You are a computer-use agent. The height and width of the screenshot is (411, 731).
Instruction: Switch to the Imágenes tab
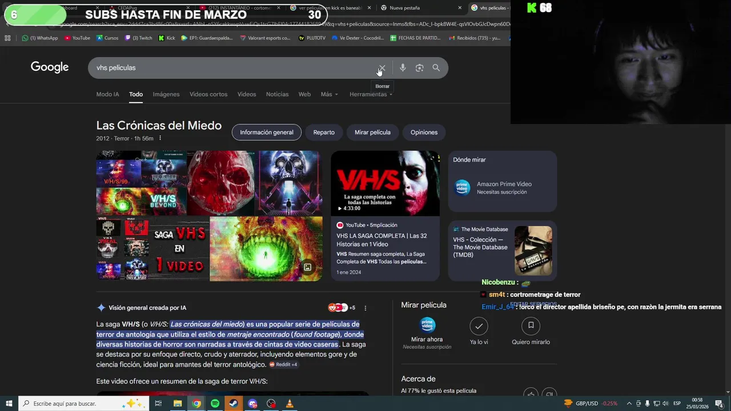pos(166,94)
